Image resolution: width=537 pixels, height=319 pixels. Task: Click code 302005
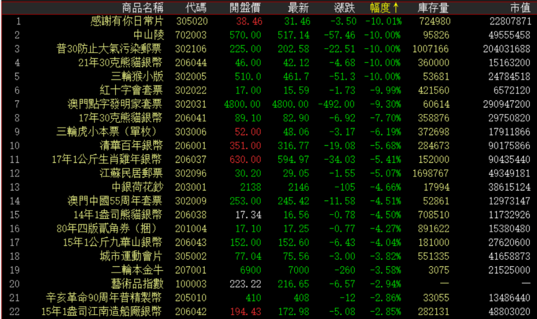click(x=191, y=77)
